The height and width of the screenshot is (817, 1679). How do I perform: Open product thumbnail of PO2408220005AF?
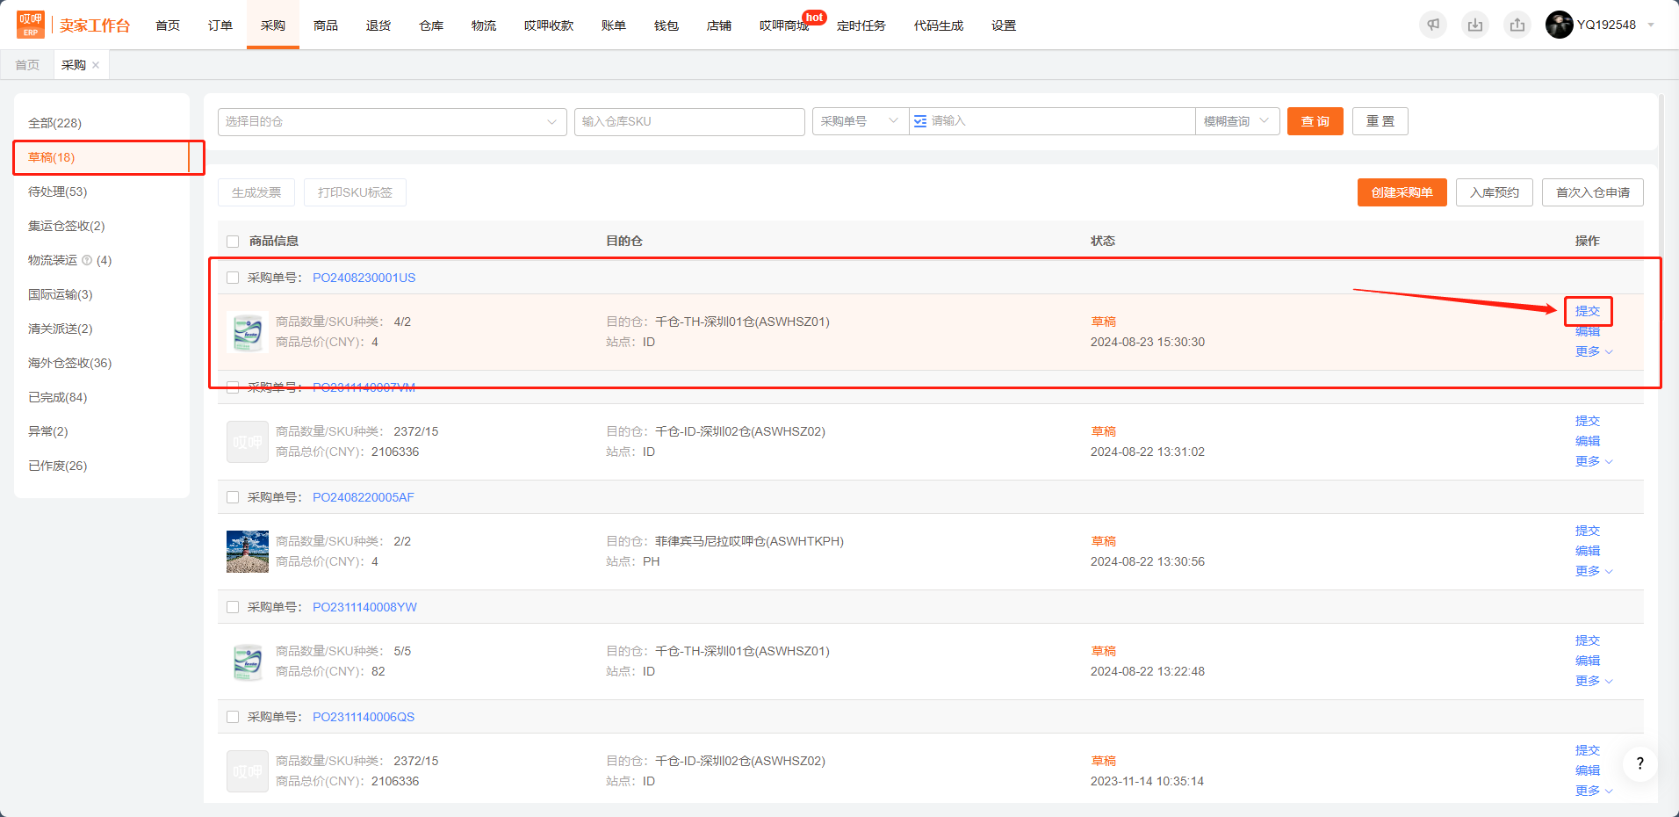(x=248, y=552)
